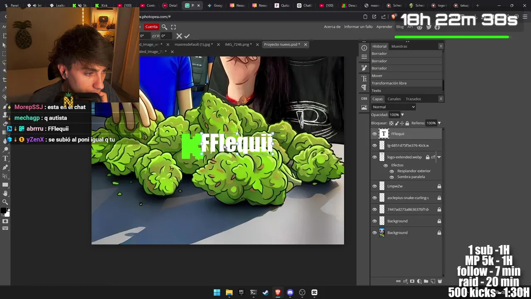Image resolution: width=531 pixels, height=299 pixels.
Task: Toggle Quick Mask mode icon
Action: (5, 221)
